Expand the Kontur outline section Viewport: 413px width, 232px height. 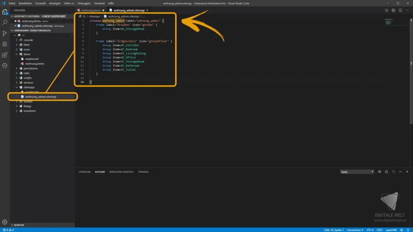[42, 225]
